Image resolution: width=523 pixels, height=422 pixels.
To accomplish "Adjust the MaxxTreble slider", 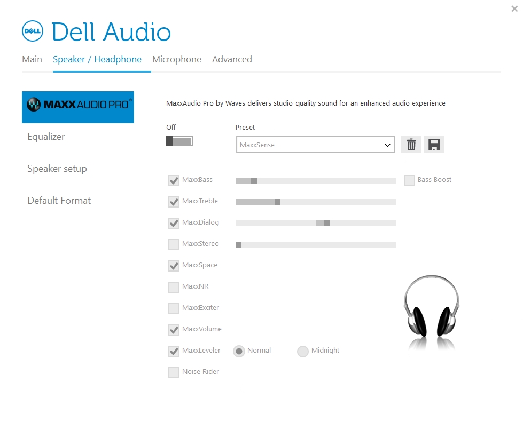I will pos(277,202).
